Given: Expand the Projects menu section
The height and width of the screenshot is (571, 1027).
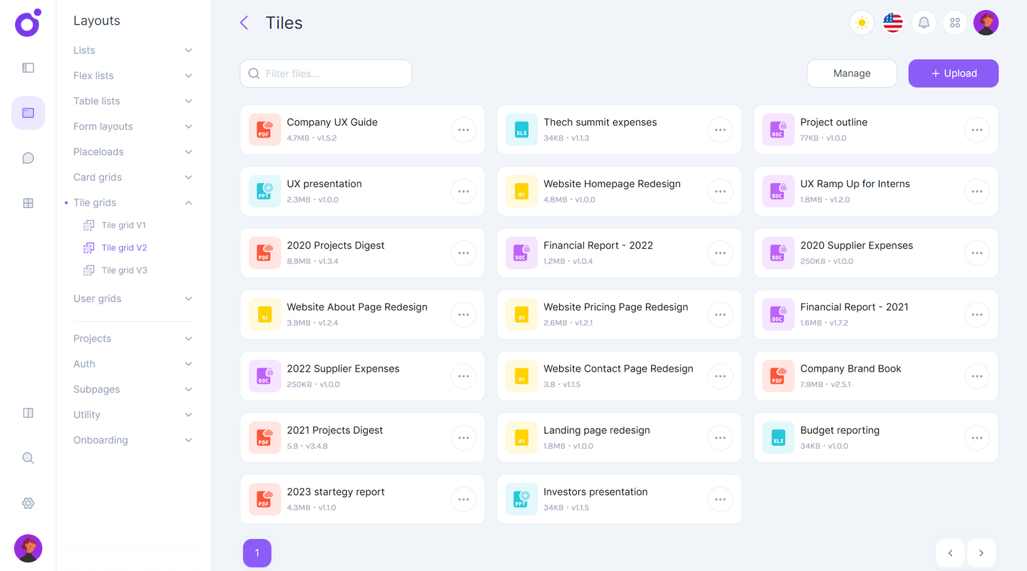Looking at the screenshot, I should [132, 338].
